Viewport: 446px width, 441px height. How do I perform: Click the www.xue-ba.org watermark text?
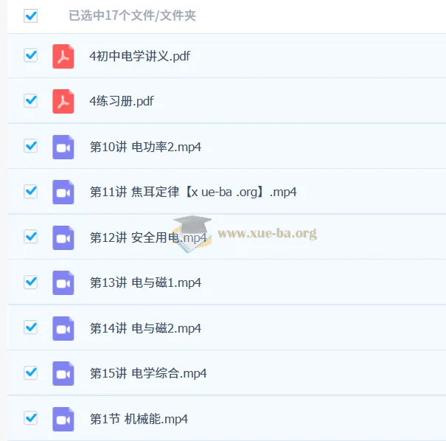267,233
